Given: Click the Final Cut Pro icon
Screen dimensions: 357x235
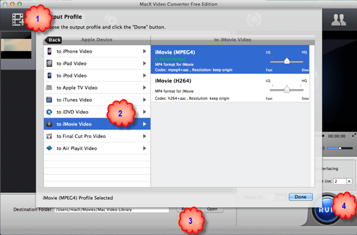Looking at the screenshot, I should pos(49,136).
